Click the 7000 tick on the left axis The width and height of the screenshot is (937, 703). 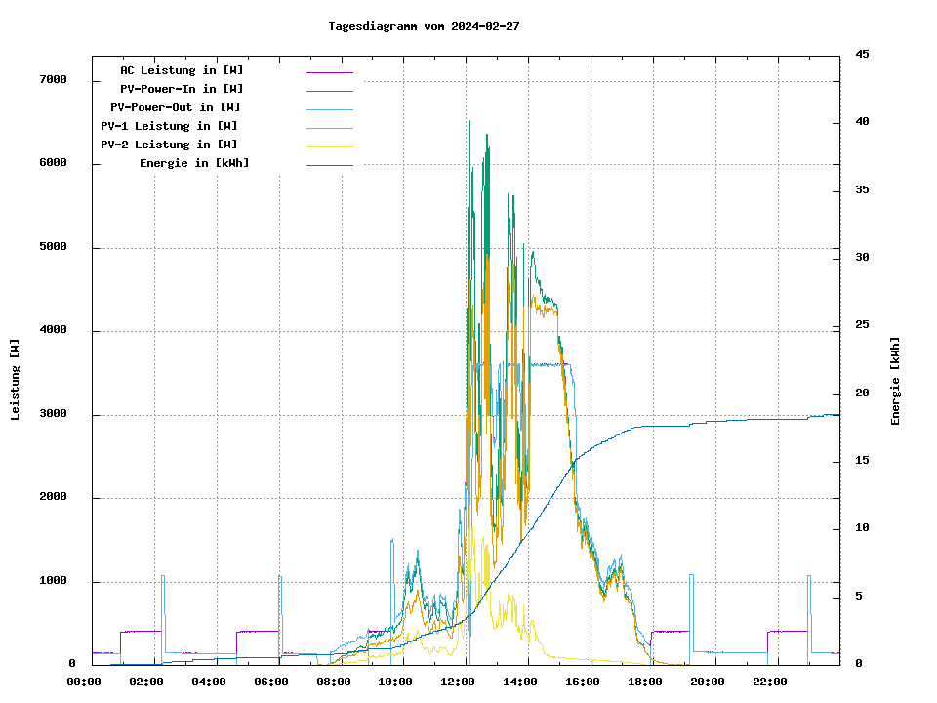coord(53,80)
